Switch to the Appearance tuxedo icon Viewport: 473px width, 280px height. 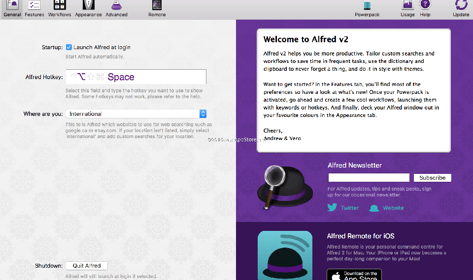(x=88, y=5)
